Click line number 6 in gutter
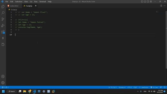Screen dimensions: 167x94 [11, 25]
